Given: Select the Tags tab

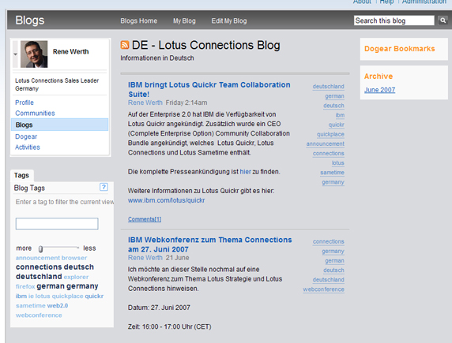Looking at the screenshot, I should tap(21, 175).
